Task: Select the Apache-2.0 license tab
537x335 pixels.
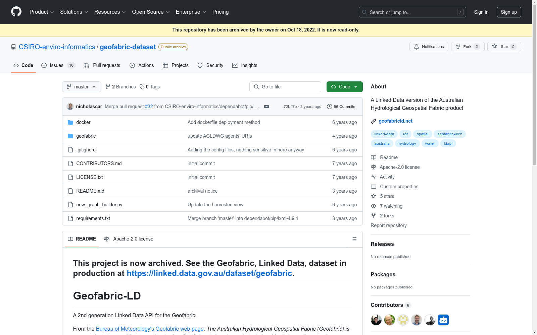Action: coord(129,239)
